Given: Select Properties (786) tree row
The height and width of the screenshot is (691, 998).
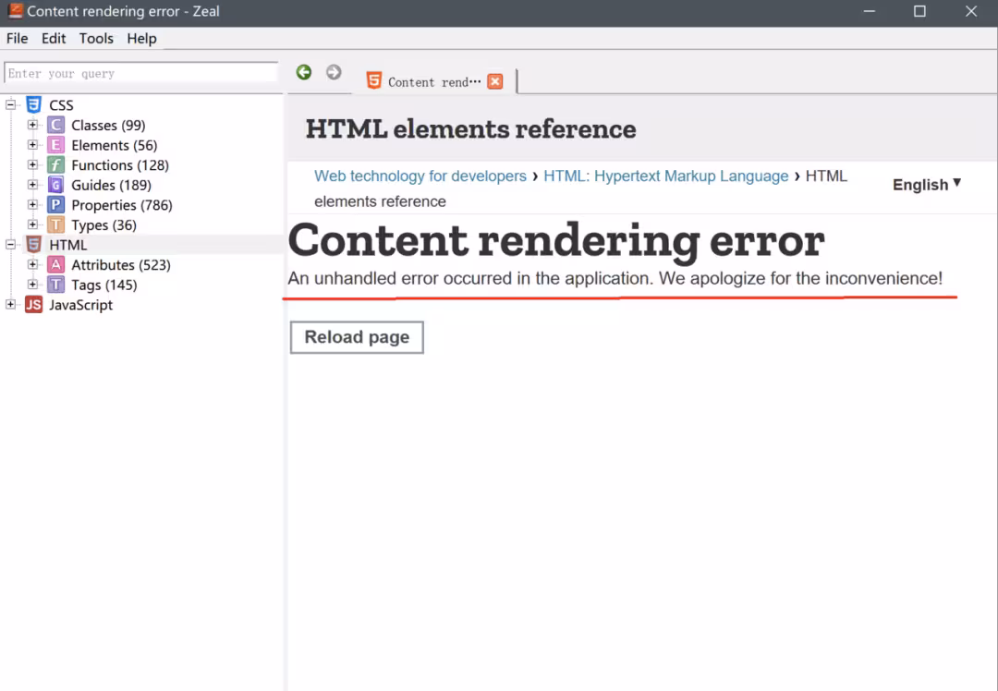Looking at the screenshot, I should click(122, 205).
